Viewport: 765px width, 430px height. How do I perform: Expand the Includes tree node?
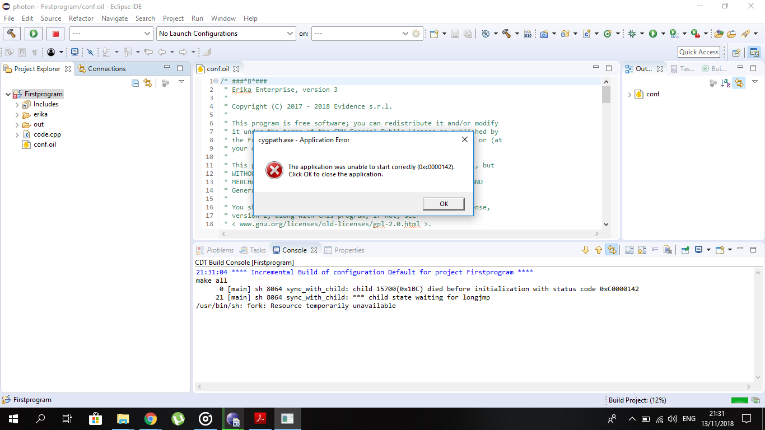coord(17,104)
